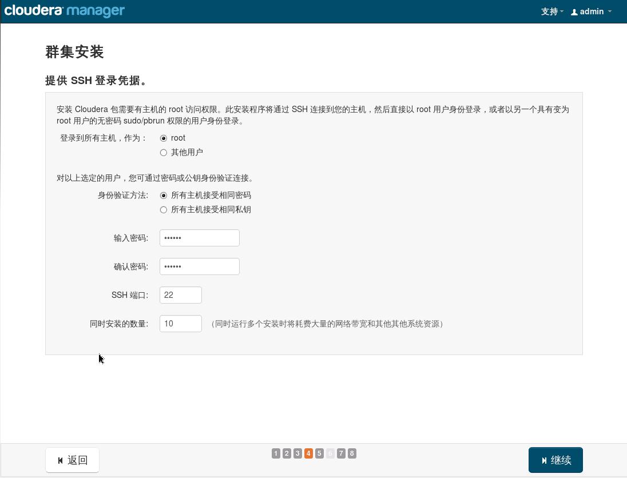
Task: Click inside the 输入密码 password field
Action: pyautogui.click(x=199, y=237)
